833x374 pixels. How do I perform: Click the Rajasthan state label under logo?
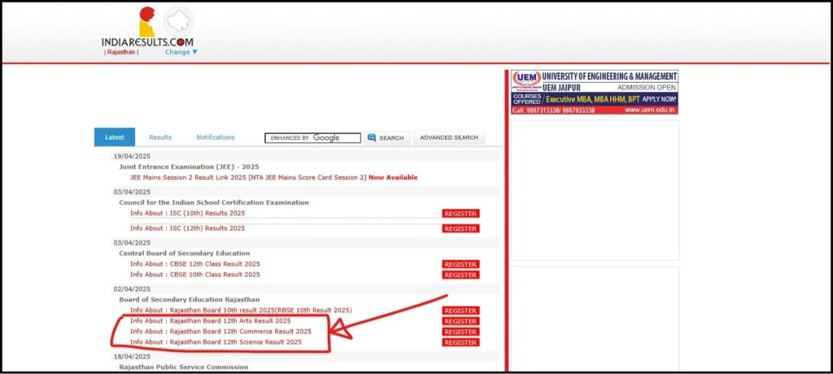pyautogui.click(x=121, y=52)
